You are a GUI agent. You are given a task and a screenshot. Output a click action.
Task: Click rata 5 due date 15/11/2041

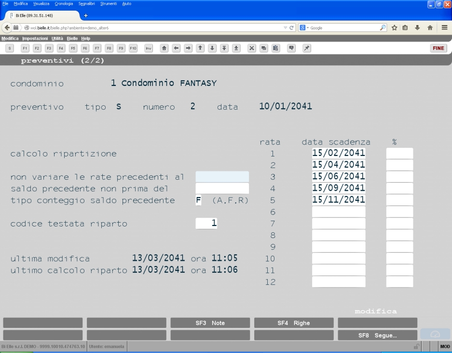[x=339, y=200]
